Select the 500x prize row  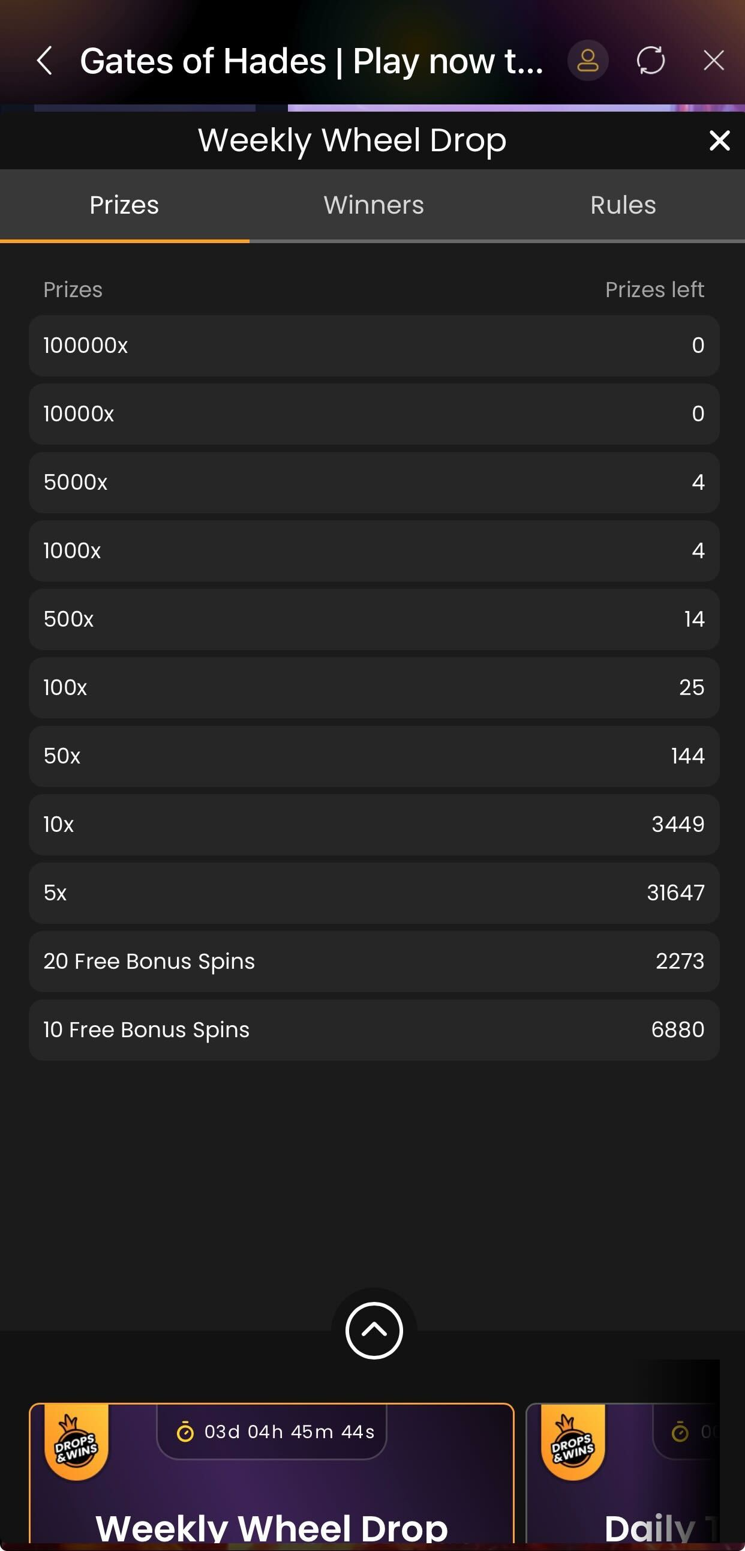point(374,619)
